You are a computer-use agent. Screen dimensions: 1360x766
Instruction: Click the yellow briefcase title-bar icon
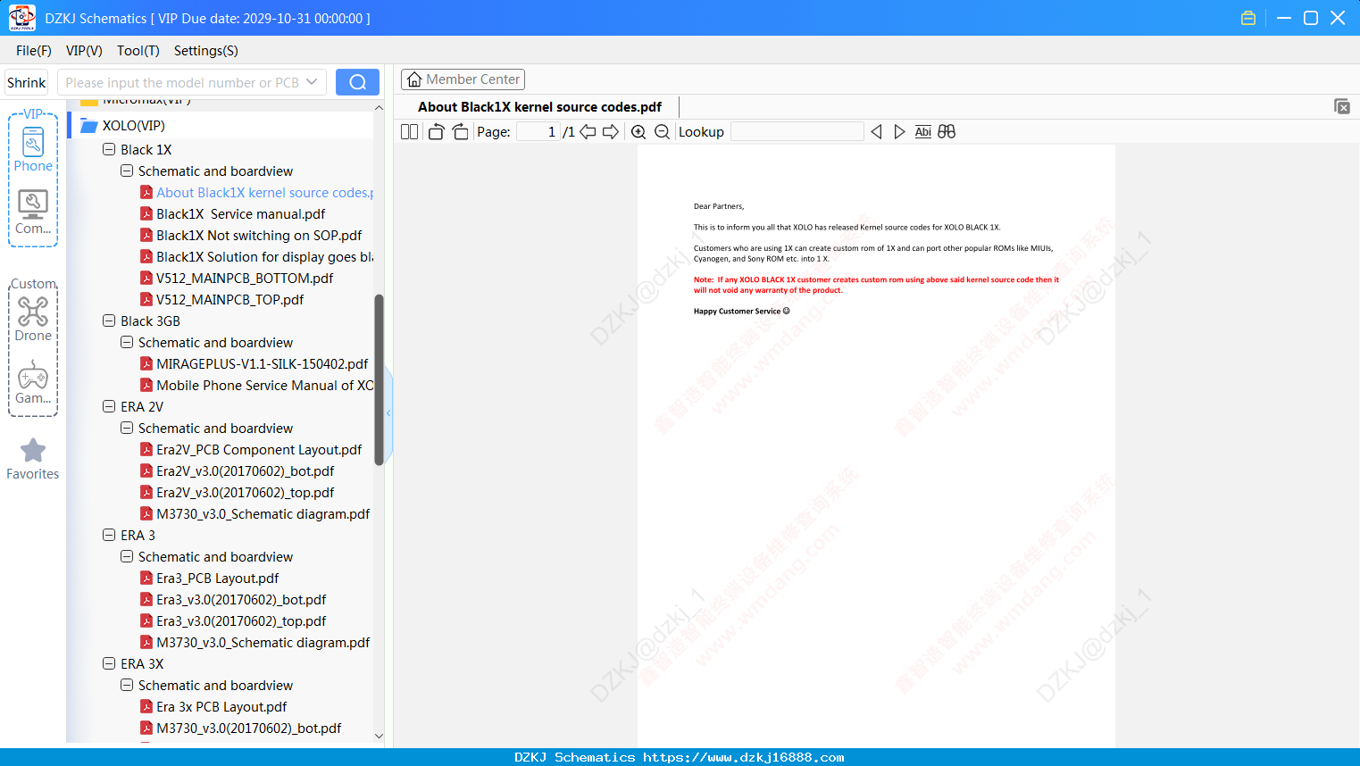[x=1248, y=18]
